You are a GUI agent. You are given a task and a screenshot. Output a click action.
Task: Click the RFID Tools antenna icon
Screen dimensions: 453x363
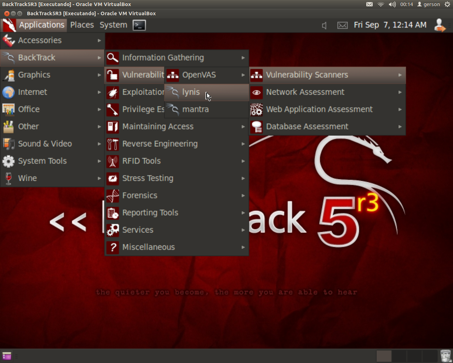(113, 161)
